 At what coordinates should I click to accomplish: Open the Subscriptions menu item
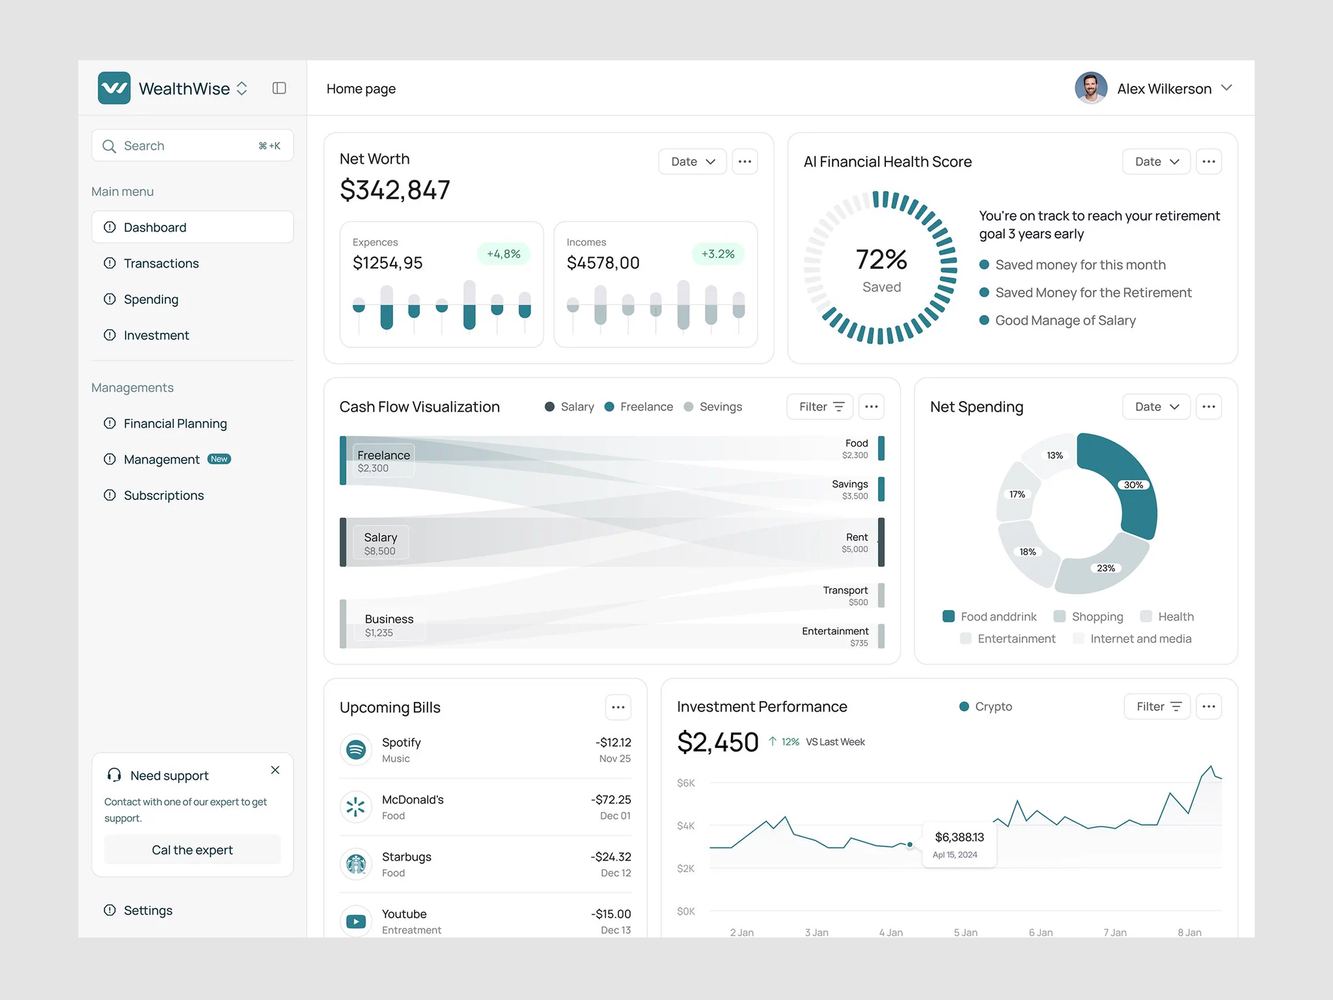(193, 495)
